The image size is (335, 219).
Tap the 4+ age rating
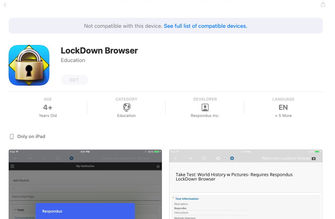[x=48, y=107]
